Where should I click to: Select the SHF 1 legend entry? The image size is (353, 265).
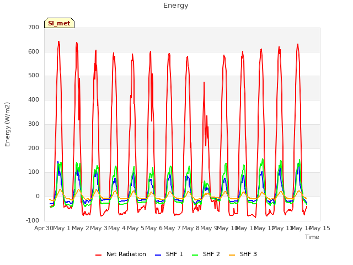169,254
